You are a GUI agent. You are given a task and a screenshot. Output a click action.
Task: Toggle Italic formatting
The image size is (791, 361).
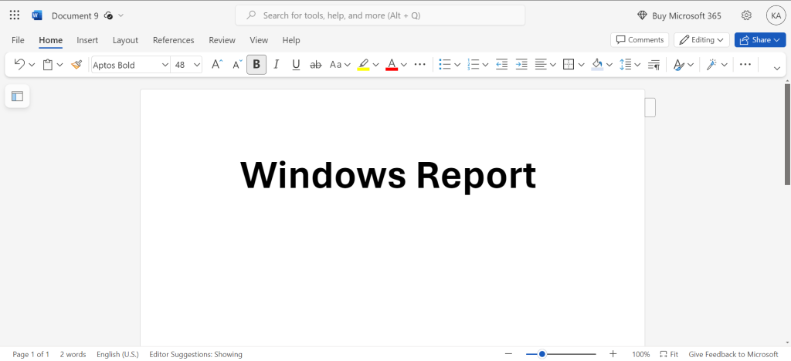click(276, 65)
